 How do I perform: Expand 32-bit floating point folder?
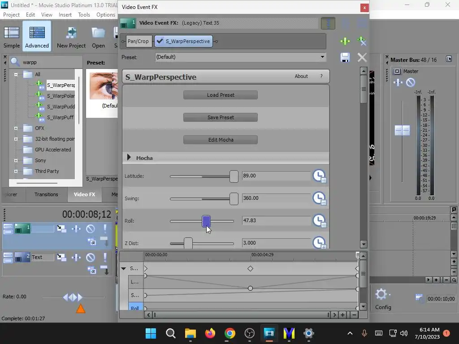point(16,139)
